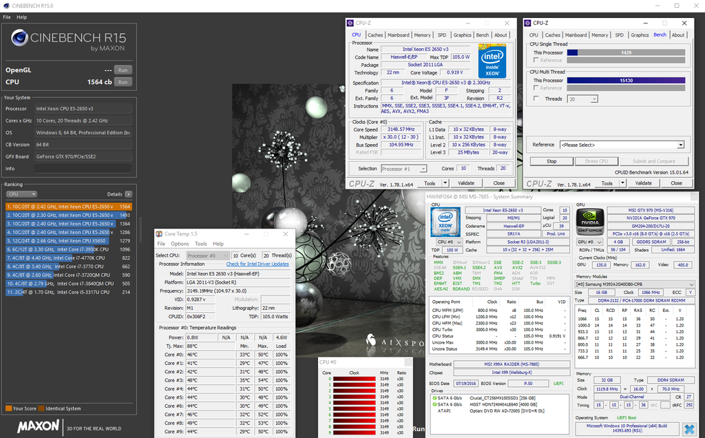Image resolution: width=705 pixels, height=438 pixels.
Task: Click the single thread score bar showing 1429
Action: pos(626,52)
